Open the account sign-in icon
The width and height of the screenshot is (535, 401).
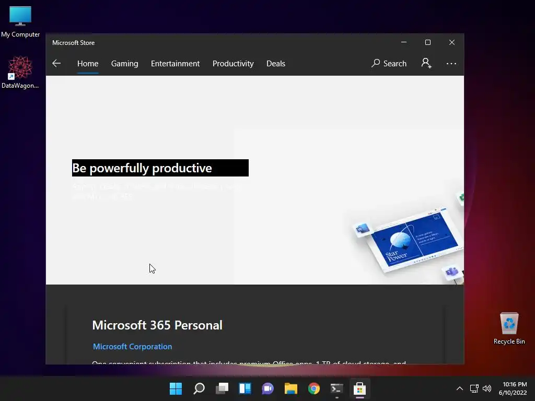click(x=426, y=63)
